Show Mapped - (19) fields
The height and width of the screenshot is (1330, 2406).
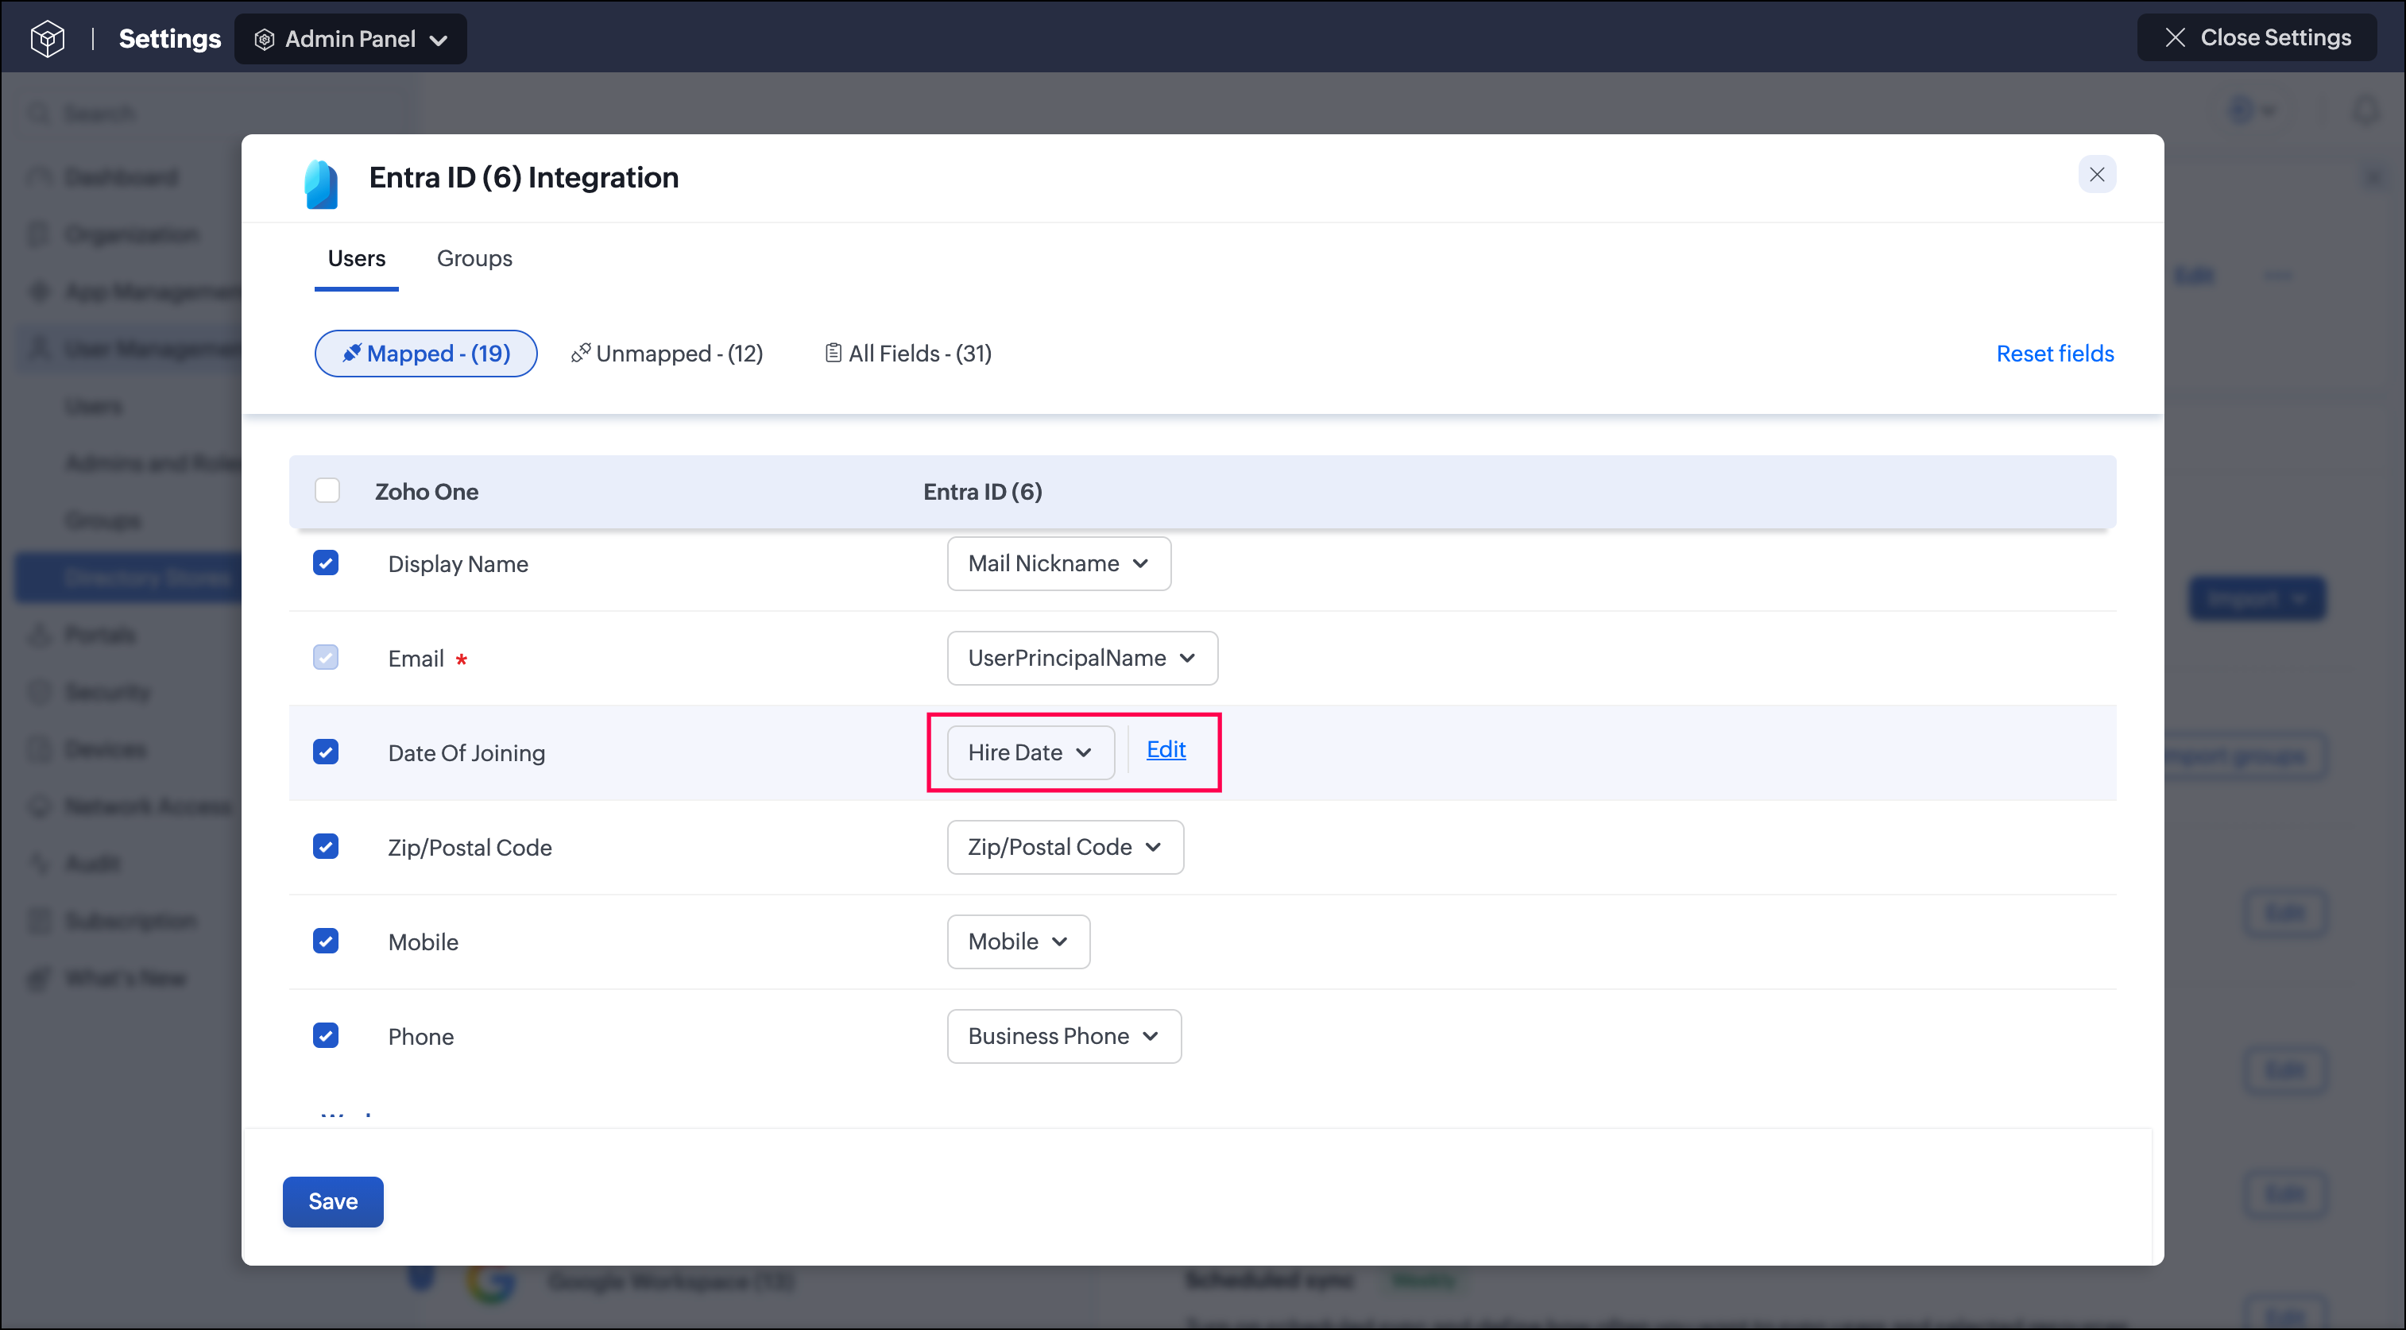[x=426, y=353]
